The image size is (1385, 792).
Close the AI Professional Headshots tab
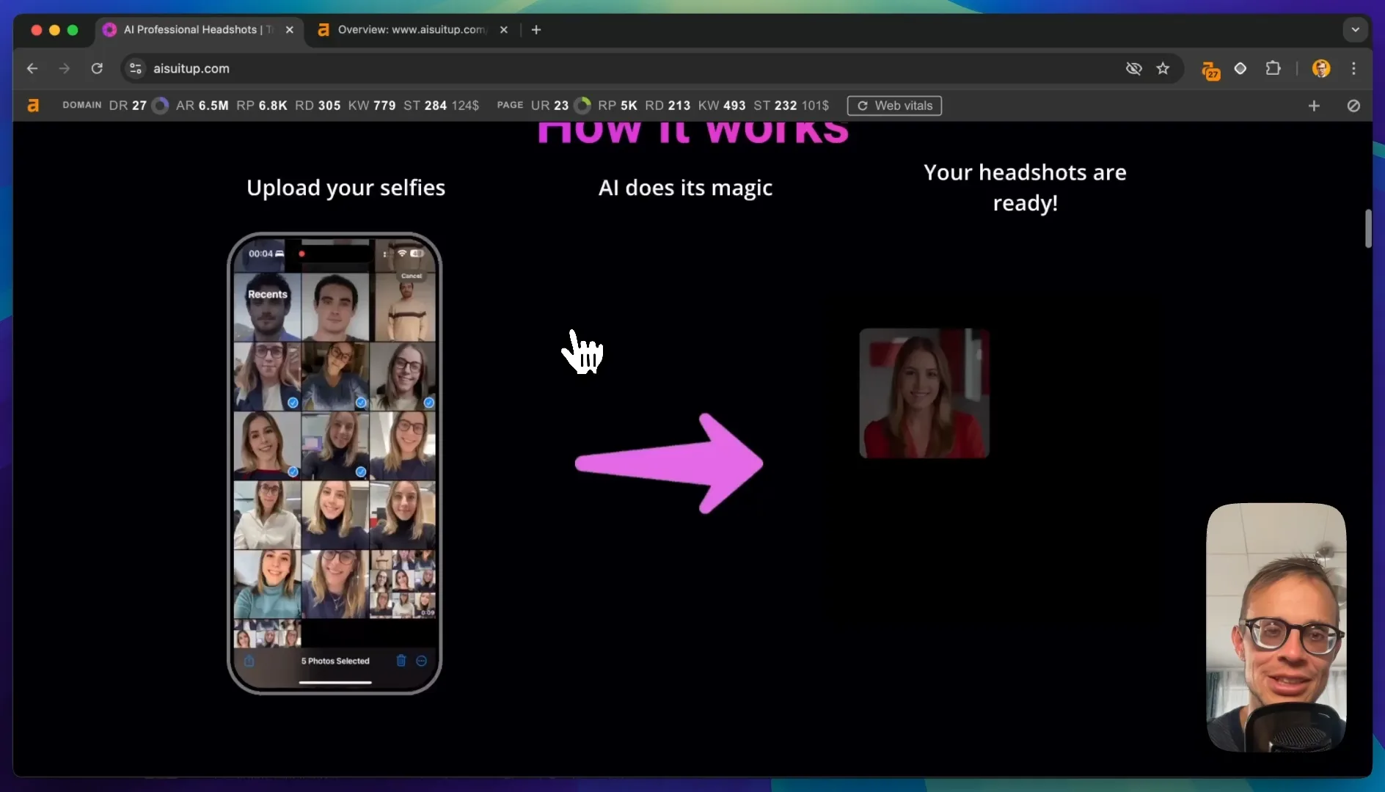click(290, 30)
